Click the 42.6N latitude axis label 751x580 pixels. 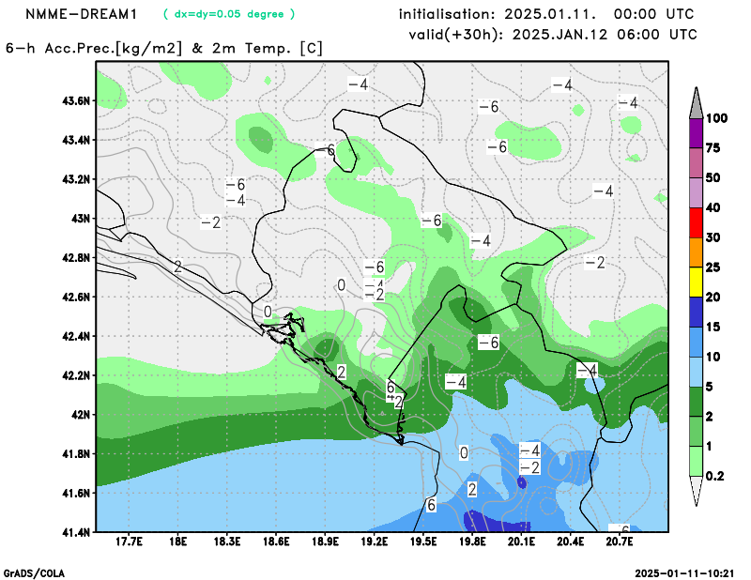pos(76,298)
